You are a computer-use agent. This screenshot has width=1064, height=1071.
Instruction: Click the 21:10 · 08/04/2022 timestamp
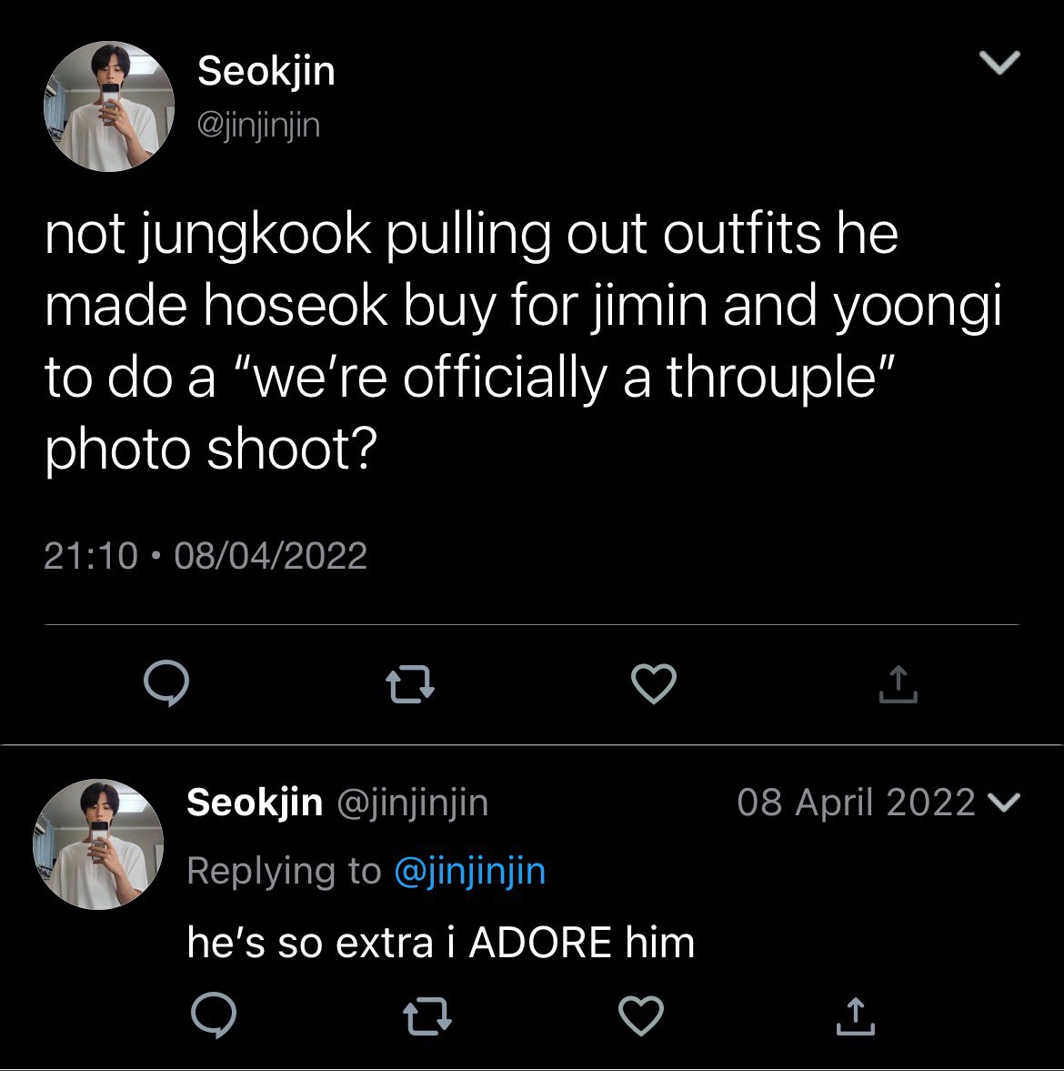pos(206,555)
